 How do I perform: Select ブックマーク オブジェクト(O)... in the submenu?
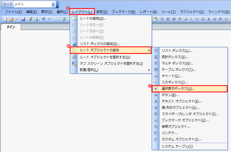click(x=190, y=120)
